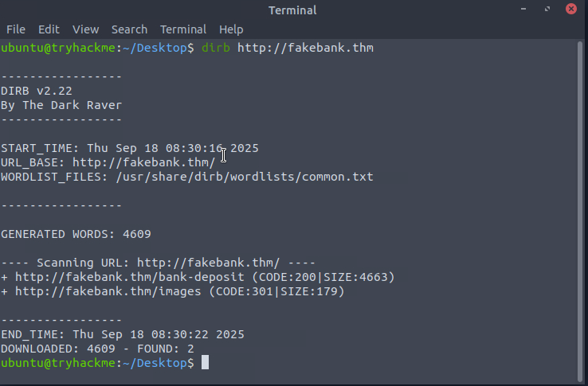
Task: Click the 'DOWNLOADED: 4609 - FOUND: 2' line
Action: click(97, 349)
